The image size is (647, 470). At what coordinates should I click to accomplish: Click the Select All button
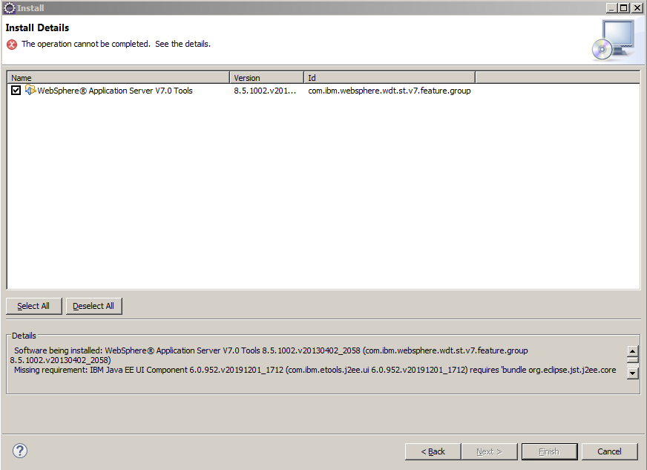pyautogui.click(x=34, y=306)
